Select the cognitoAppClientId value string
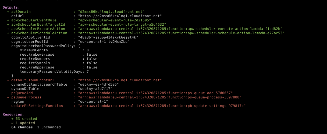Viewport: 327px width, 134px height. pos(108,37)
